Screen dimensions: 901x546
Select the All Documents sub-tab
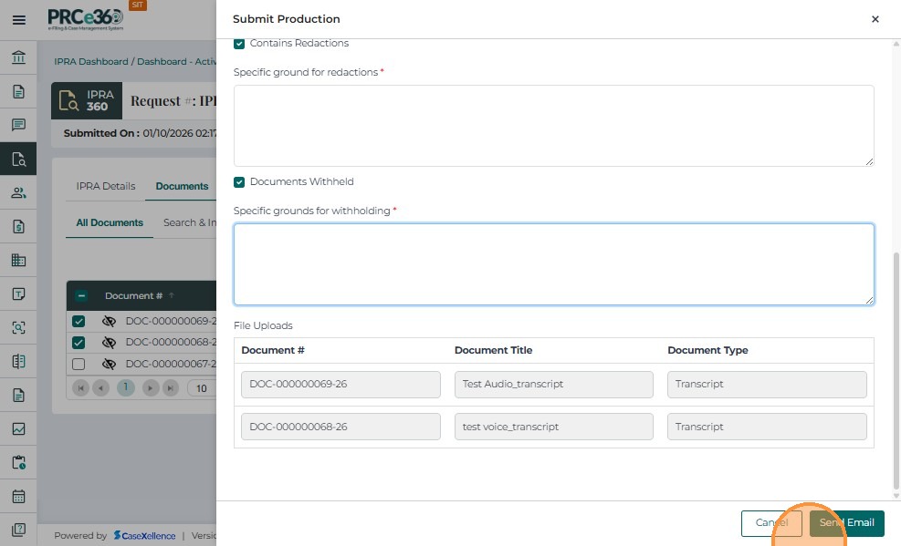pyautogui.click(x=110, y=222)
